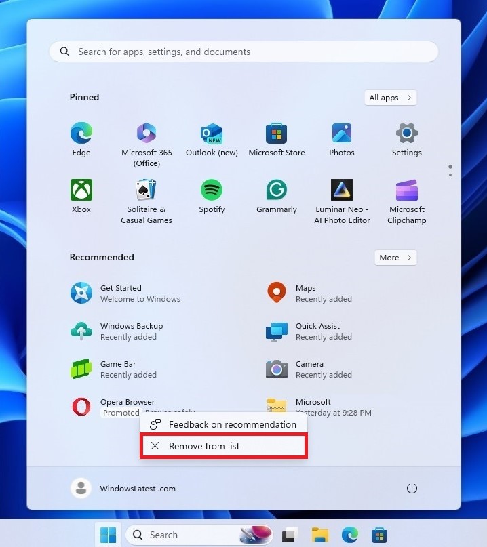Open Microsoft Clipchamp
Image resolution: width=487 pixels, height=547 pixels.
pyautogui.click(x=407, y=201)
